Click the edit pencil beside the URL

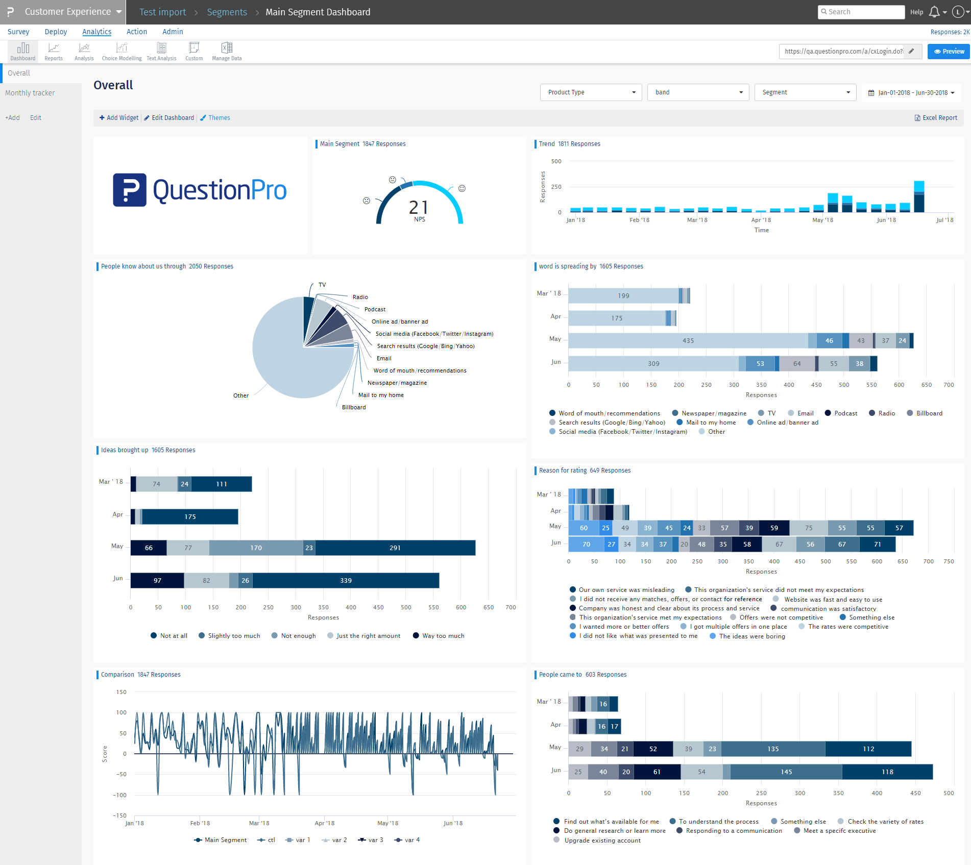911,52
